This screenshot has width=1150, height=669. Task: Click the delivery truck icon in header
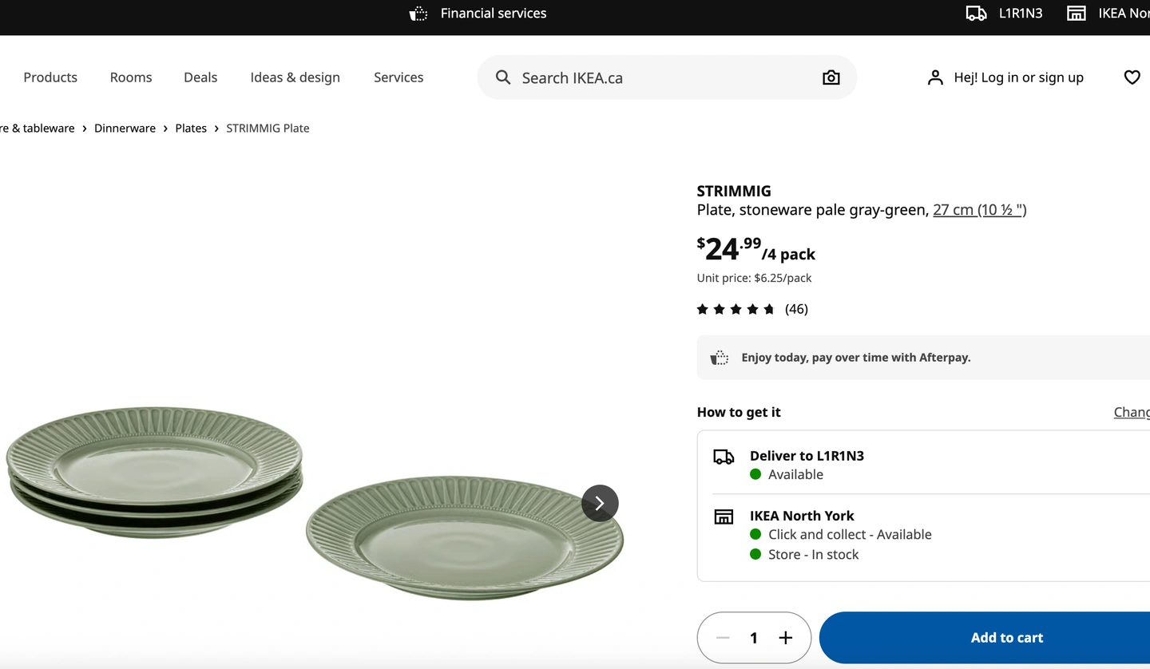[x=976, y=14]
